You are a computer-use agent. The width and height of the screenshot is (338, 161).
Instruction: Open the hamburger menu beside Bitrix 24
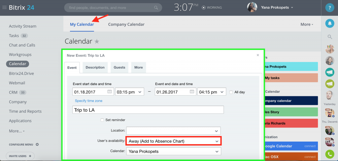click(x=4, y=8)
